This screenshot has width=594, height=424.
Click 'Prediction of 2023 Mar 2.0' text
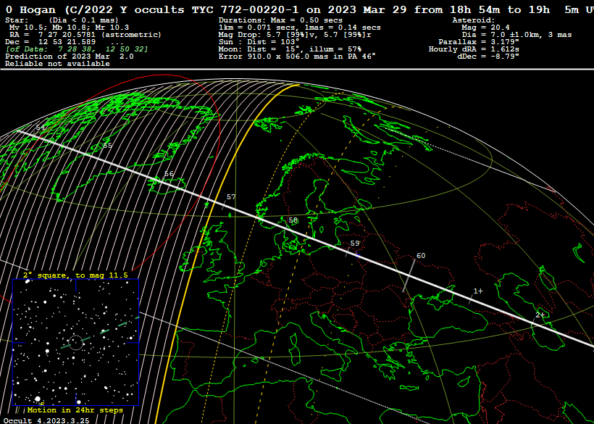[x=70, y=57]
